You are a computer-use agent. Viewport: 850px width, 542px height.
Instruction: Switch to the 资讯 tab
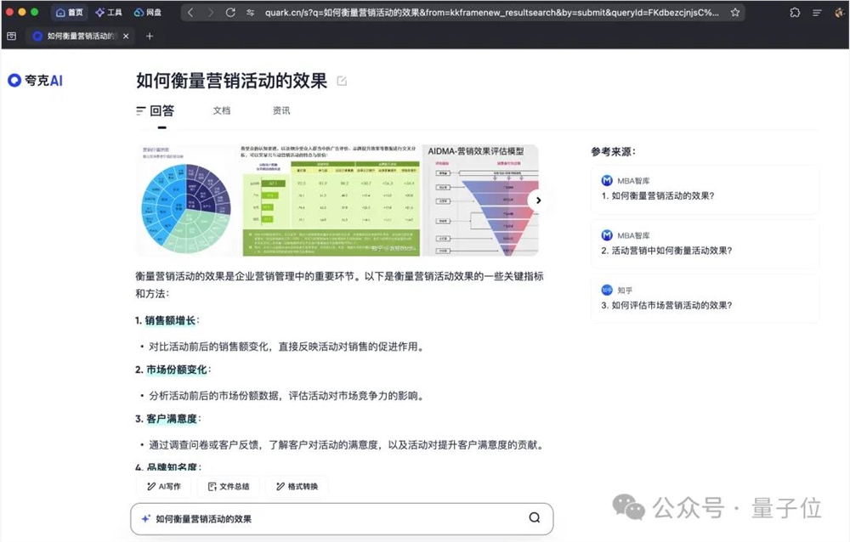(x=280, y=110)
